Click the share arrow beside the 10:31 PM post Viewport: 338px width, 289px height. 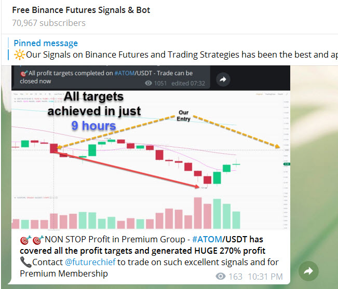click(x=308, y=270)
